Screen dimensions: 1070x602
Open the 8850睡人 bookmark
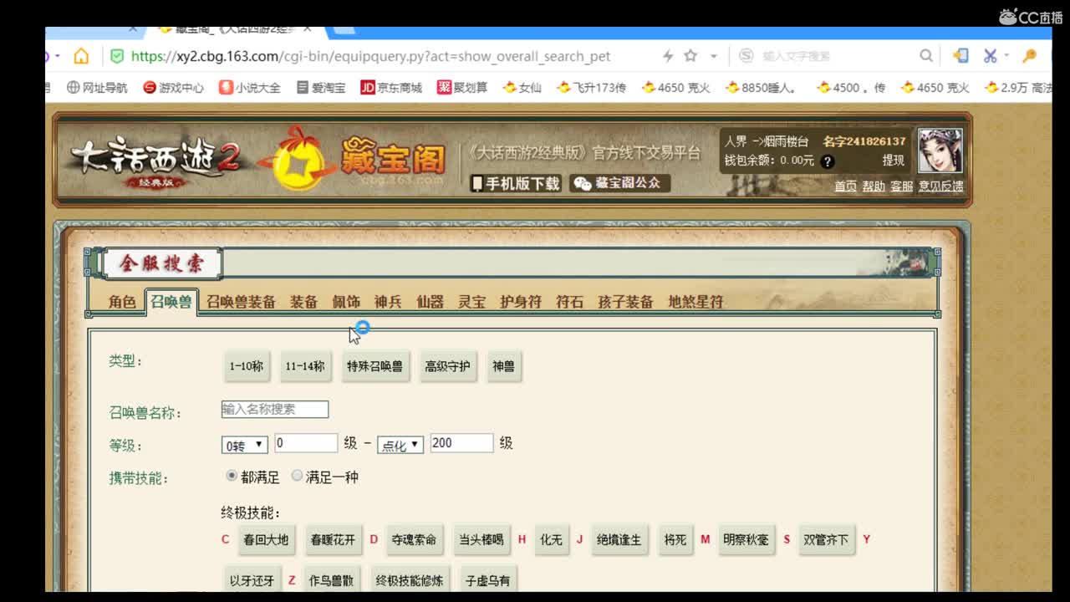tap(762, 87)
